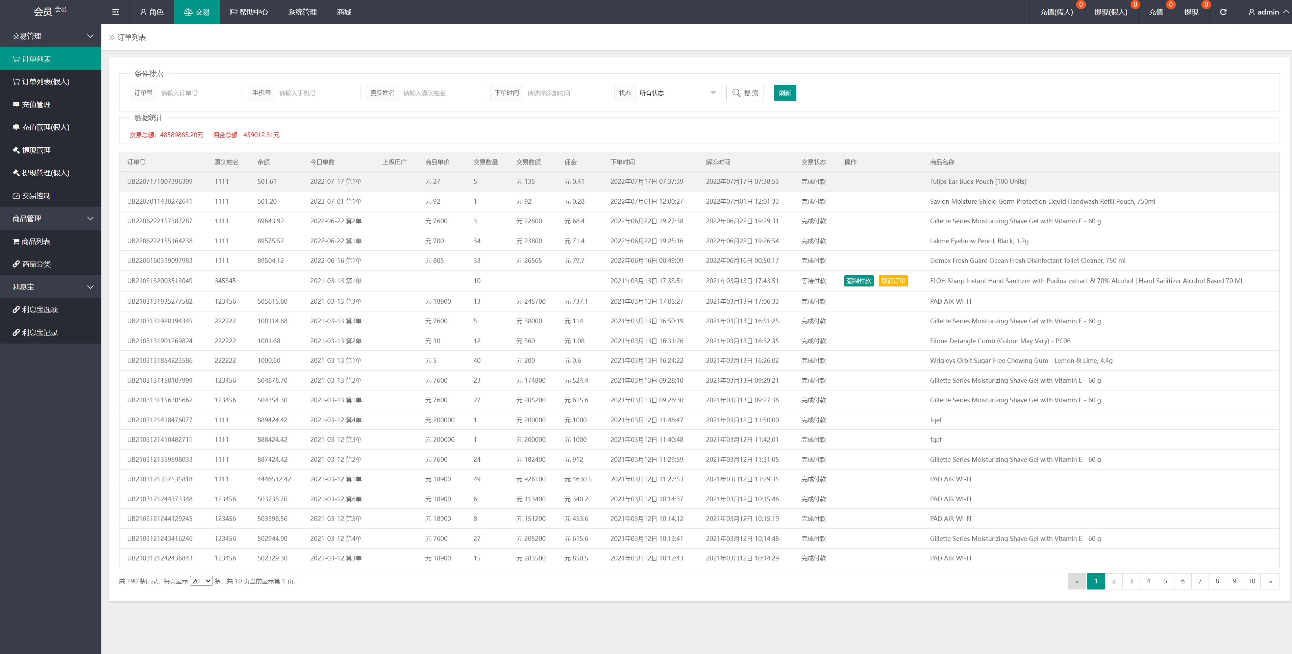The image size is (1292, 654).
Task: Click the 交易 (Transaction) menu icon
Action: click(198, 12)
